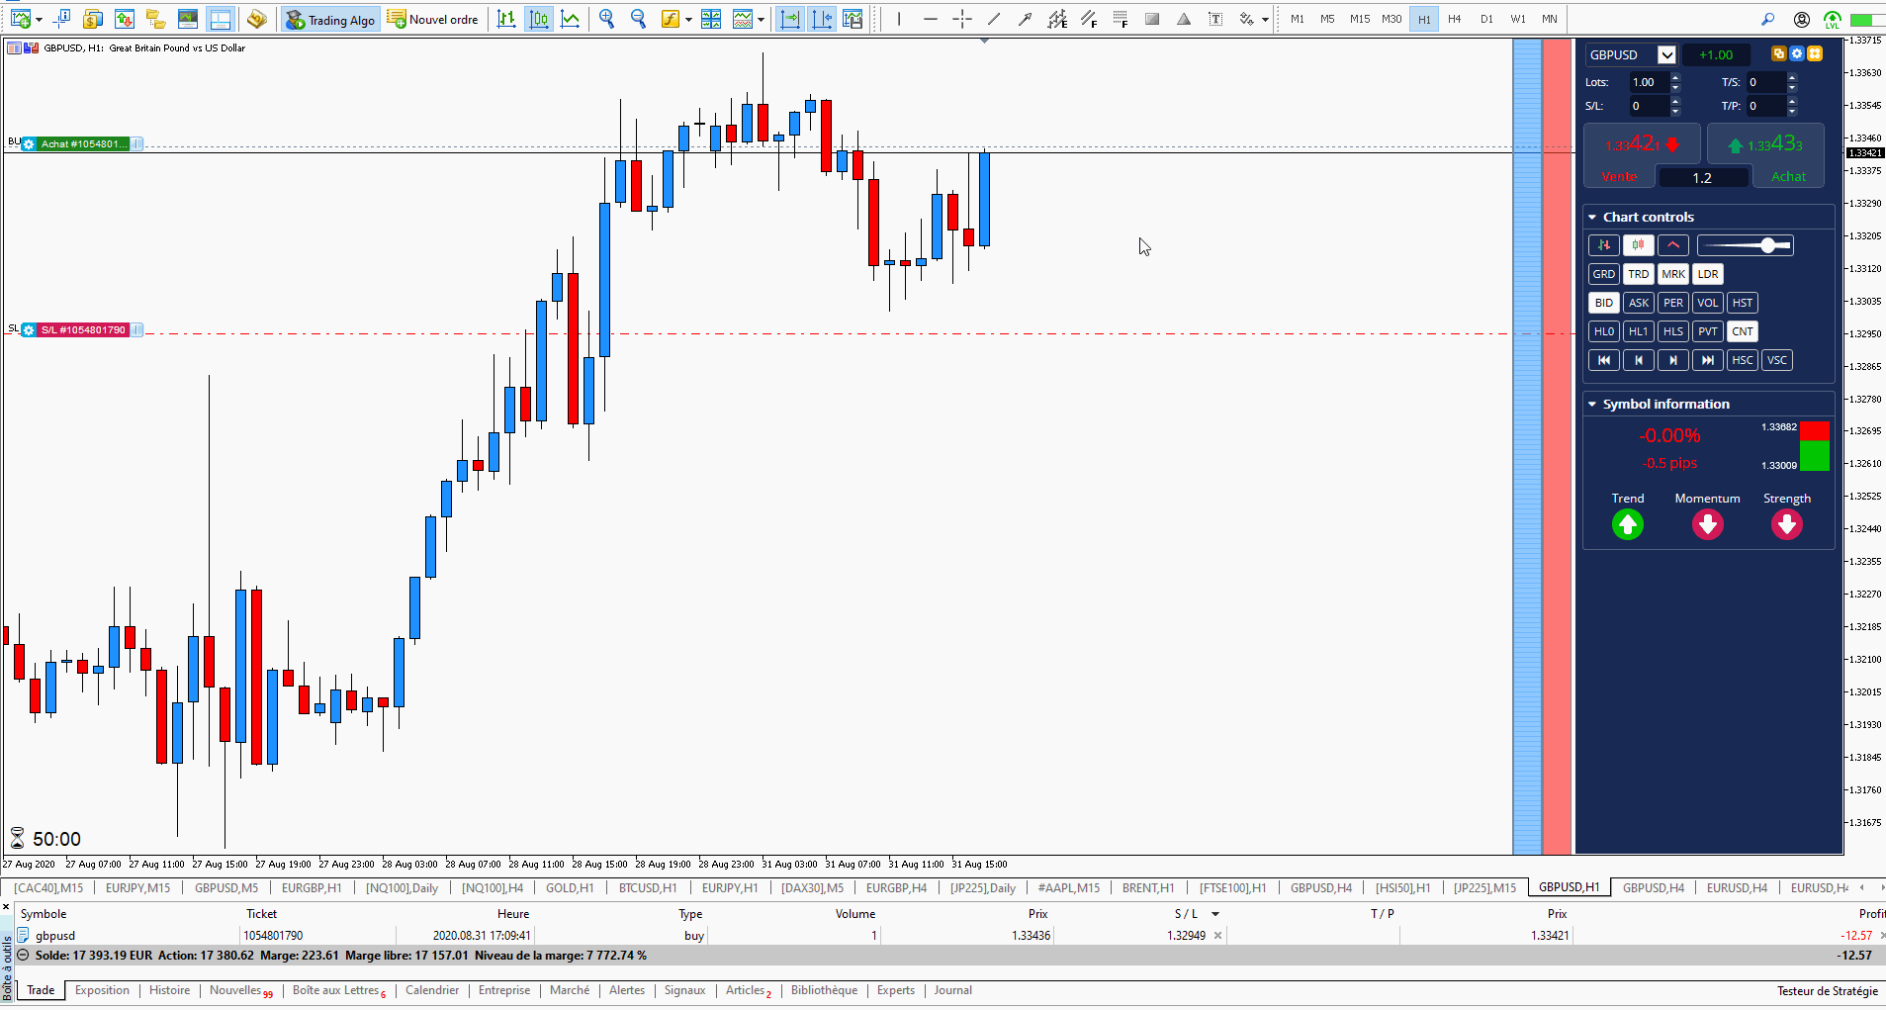Collapse the Symbol information section
Screen dimensions: 1886x1010
tap(1592, 404)
